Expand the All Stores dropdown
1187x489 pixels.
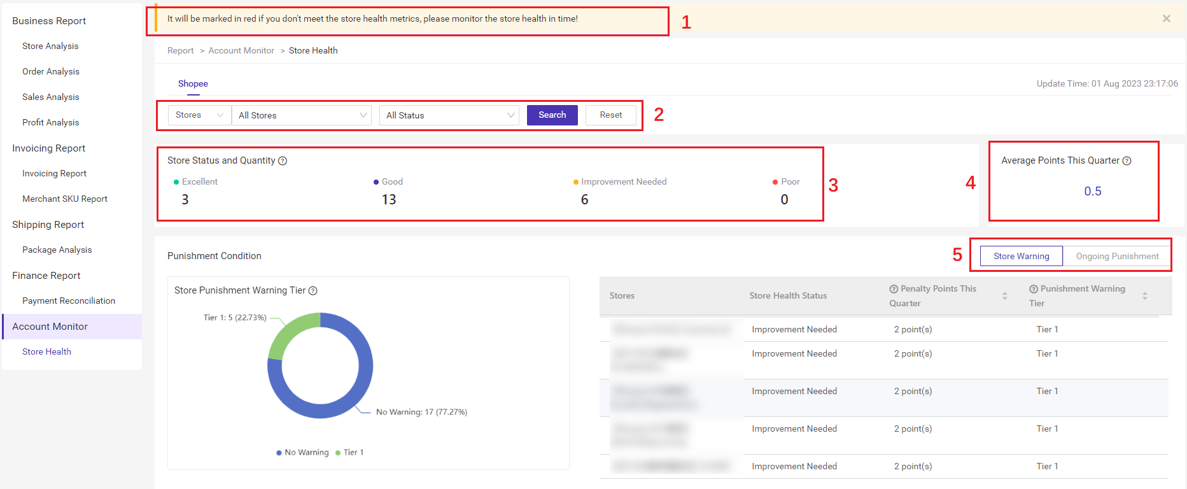pos(302,115)
